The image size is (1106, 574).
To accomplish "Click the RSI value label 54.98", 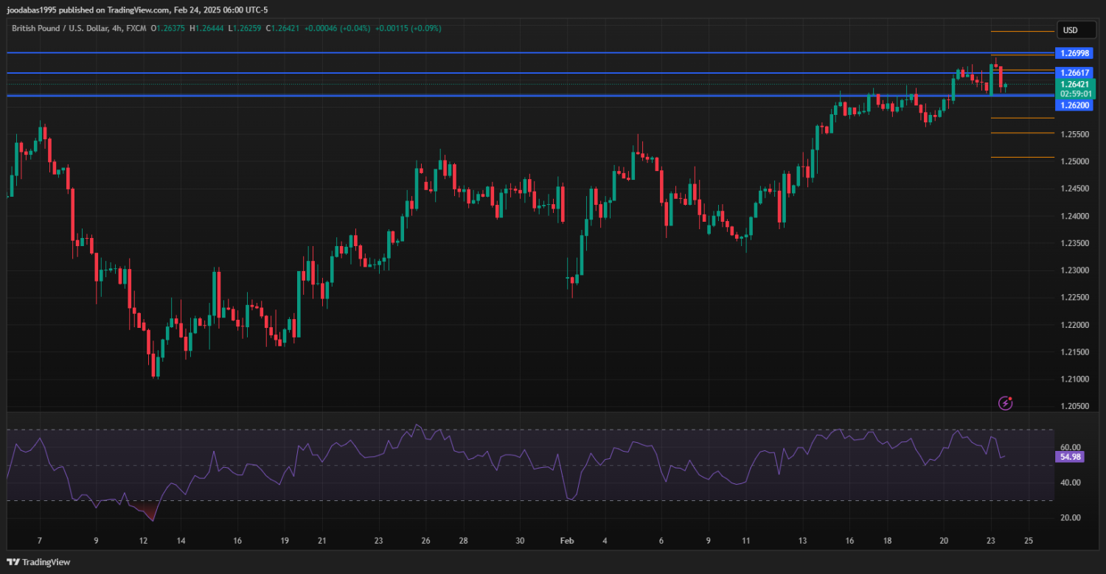I will coord(1070,457).
